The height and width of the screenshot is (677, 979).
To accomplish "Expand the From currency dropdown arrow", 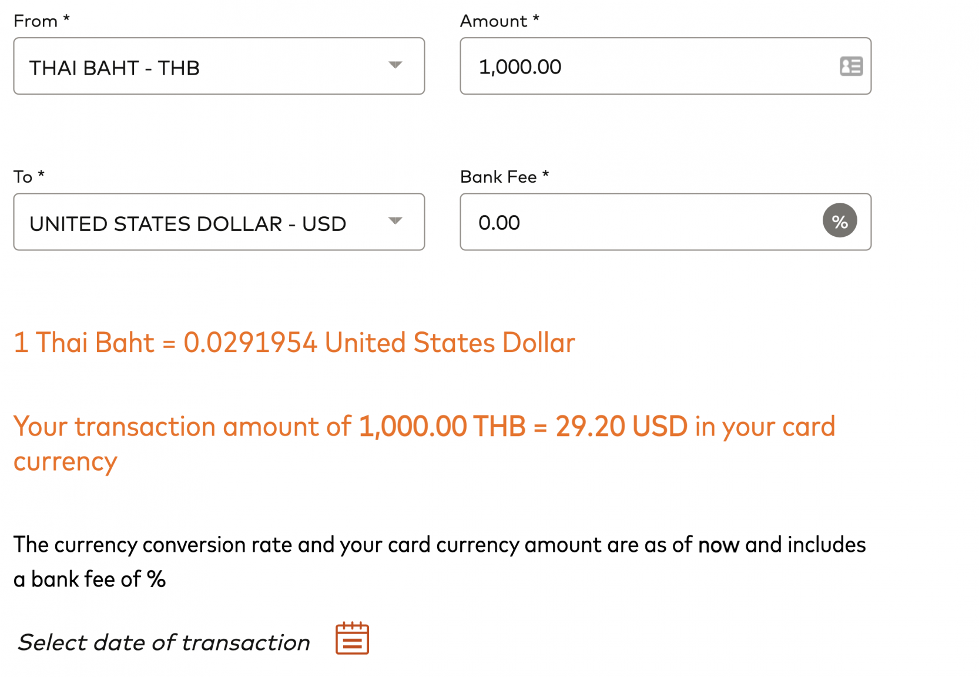I will [x=395, y=65].
